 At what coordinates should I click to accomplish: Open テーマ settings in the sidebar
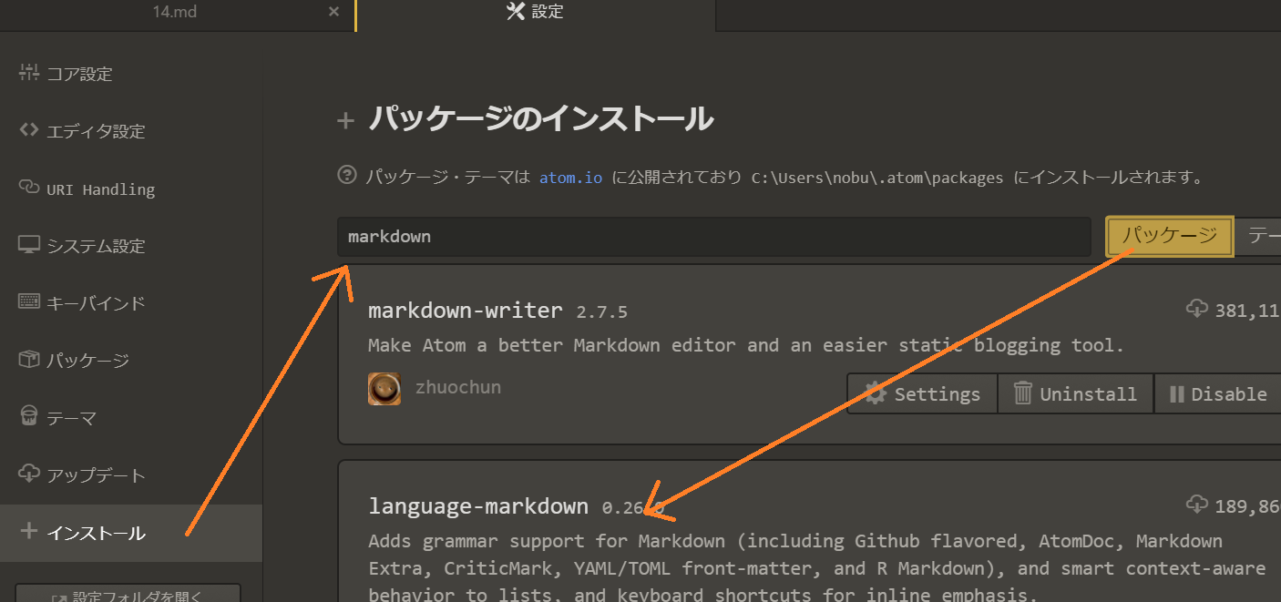(131, 418)
